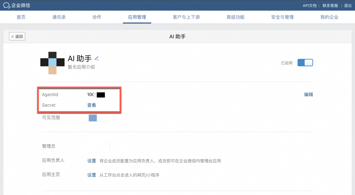Click the 已启用 status label

pyautogui.click(x=287, y=63)
